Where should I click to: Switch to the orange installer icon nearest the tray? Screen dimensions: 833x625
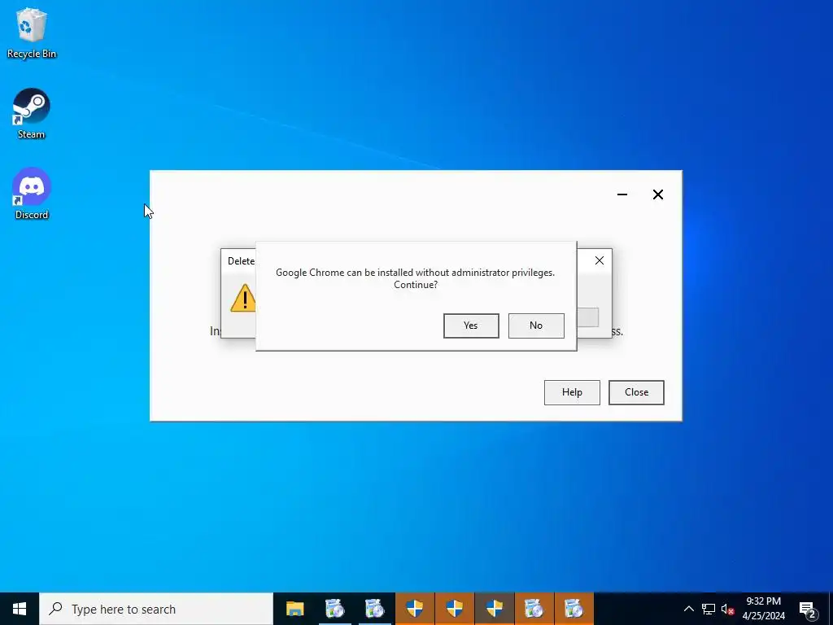[x=574, y=609]
